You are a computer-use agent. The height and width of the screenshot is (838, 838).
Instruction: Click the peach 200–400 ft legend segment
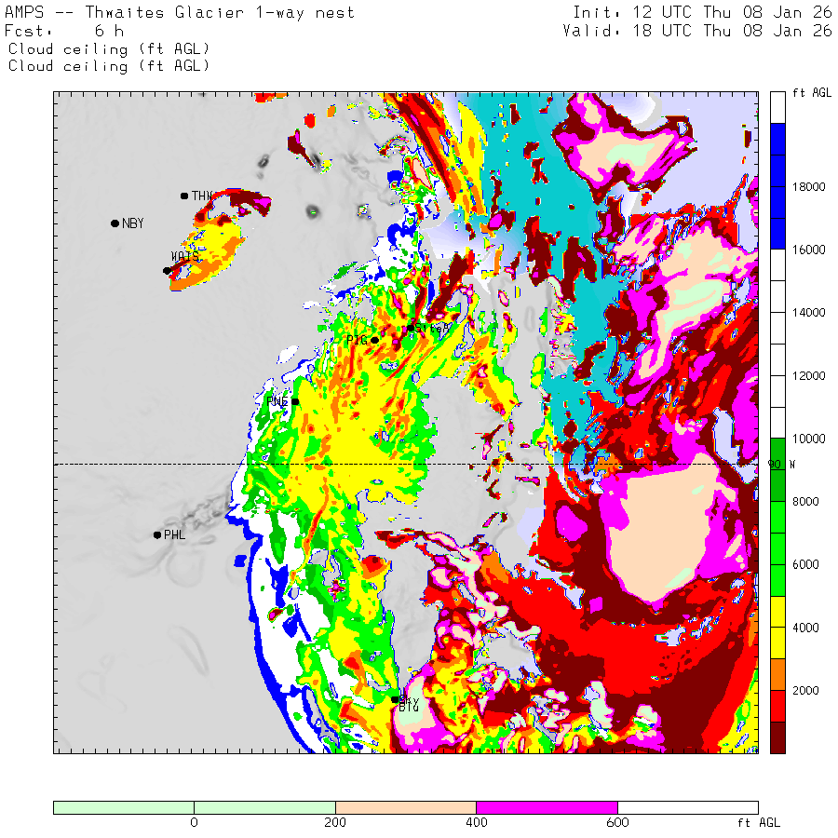coord(405,807)
